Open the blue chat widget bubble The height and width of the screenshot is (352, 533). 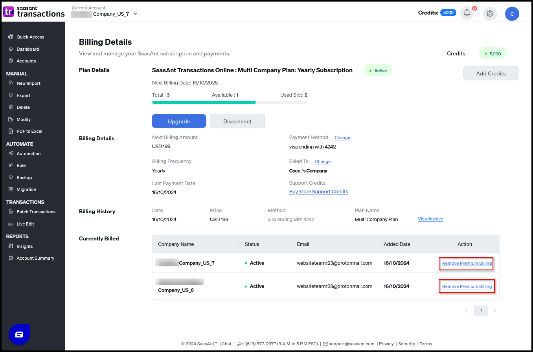click(x=19, y=334)
